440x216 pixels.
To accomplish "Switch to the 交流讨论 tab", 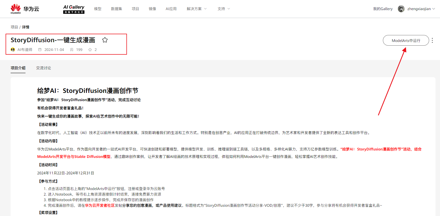I will pos(44,68).
